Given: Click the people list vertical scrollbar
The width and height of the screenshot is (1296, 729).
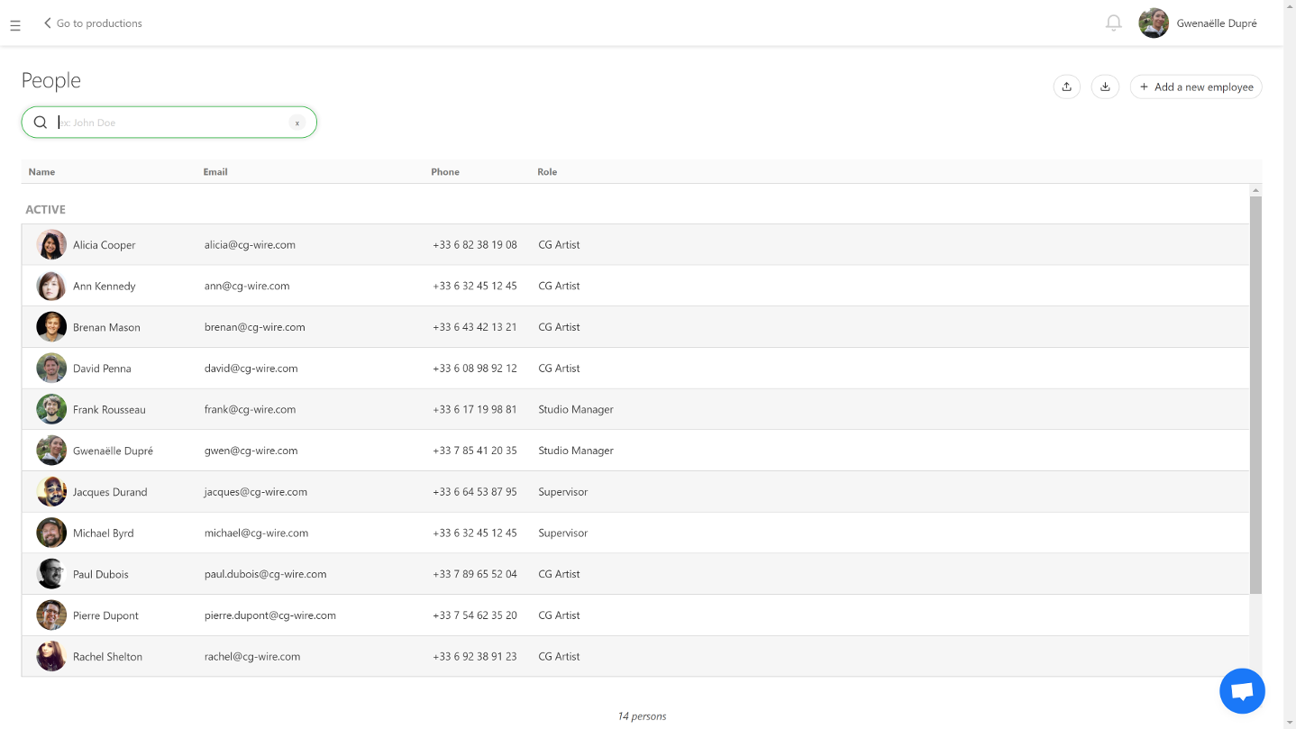Looking at the screenshot, I should (x=1255, y=395).
